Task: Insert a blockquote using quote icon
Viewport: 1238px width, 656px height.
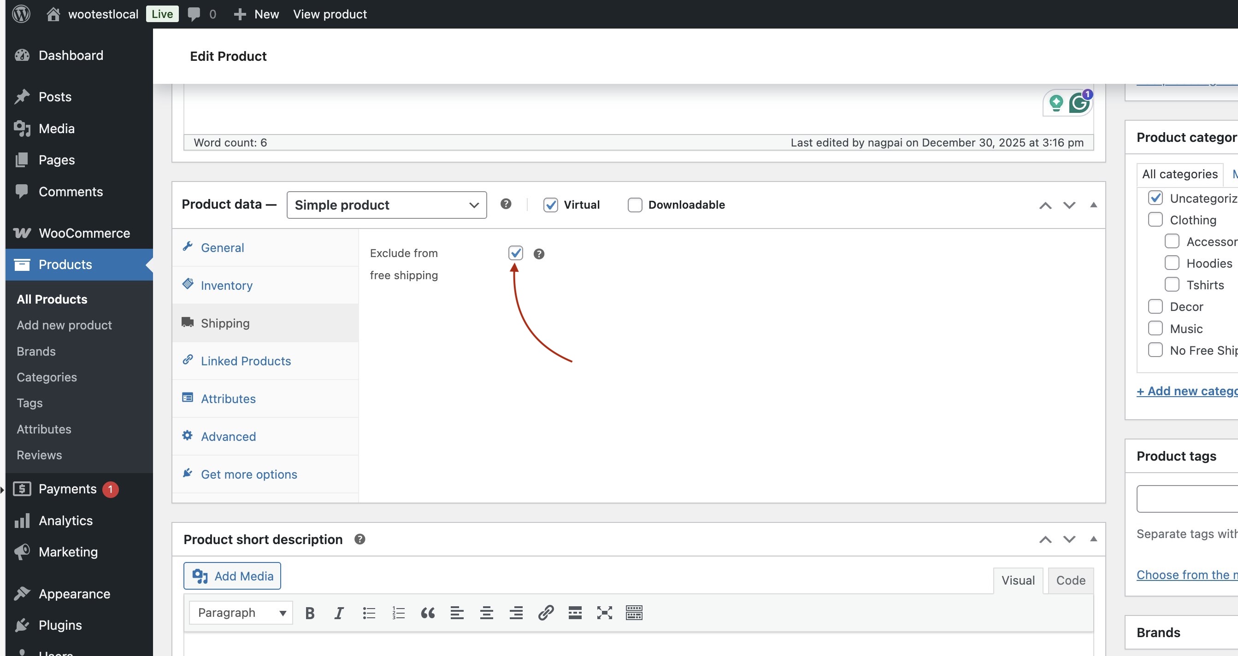Action: (427, 613)
